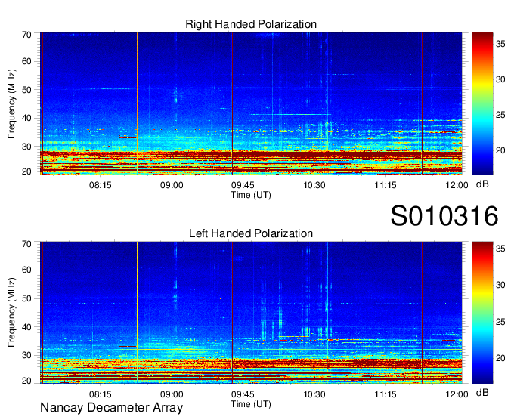Click the bottom plot 'Time (UT)' axis label
This screenshot has width=514, height=417.
(251, 404)
